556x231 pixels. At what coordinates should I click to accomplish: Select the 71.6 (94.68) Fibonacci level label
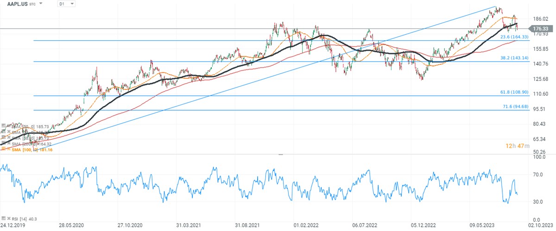(515, 107)
